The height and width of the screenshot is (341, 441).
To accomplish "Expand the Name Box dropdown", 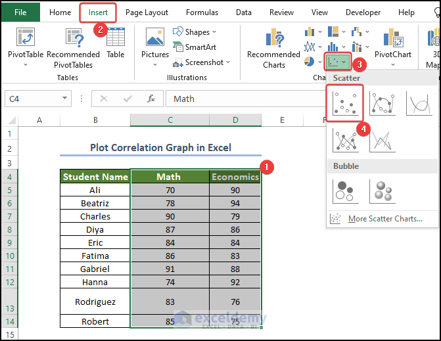I will tap(64, 98).
